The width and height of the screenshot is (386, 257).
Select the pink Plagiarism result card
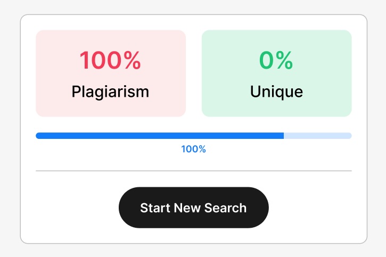111,73
